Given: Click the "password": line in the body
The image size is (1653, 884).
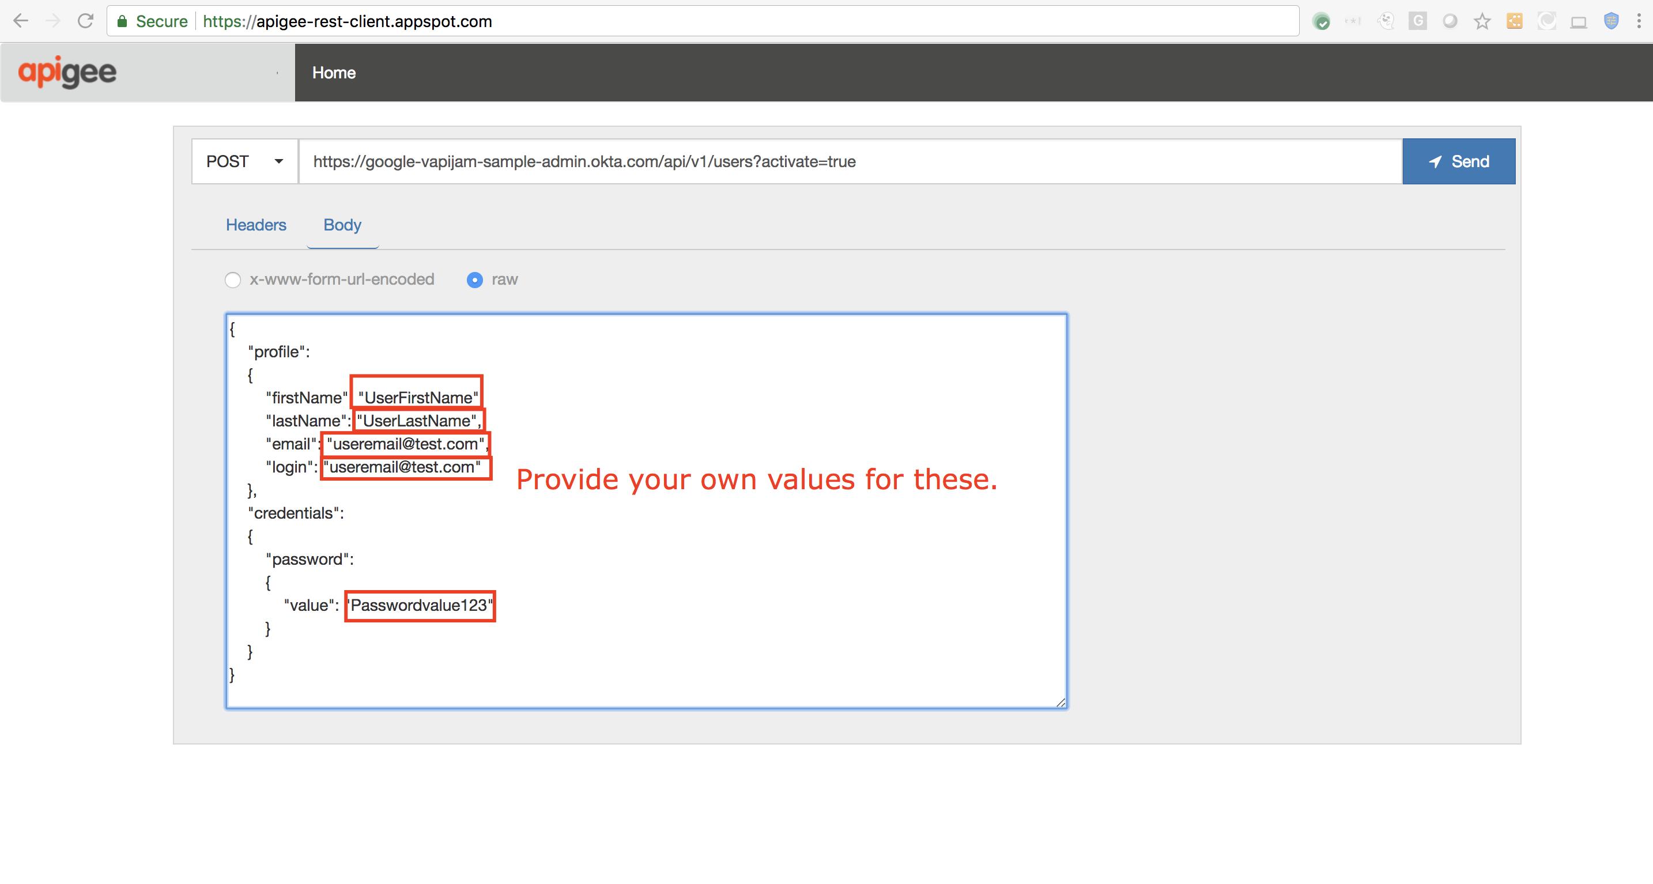Looking at the screenshot, I should click(x=310, y=560).
